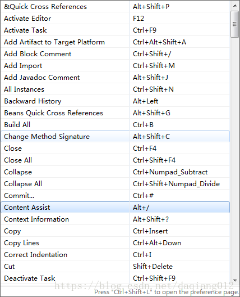Click the Ctrl+B shortcut cell
Screen dimensions: 240x297
pos(180,125)
